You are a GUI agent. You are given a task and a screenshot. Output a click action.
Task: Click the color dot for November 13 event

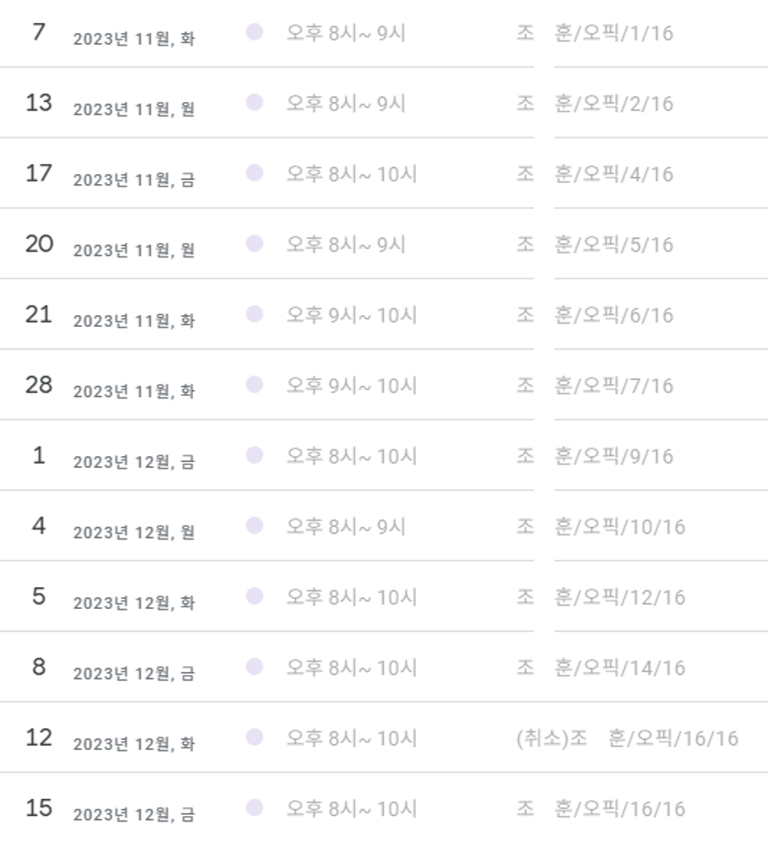tap(254, 102)
